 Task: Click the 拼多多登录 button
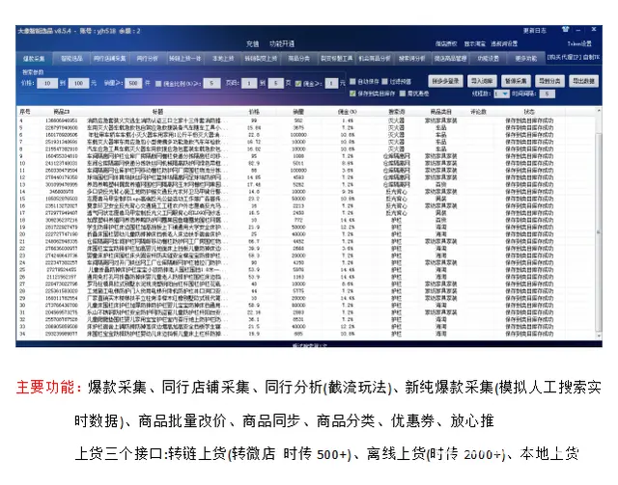[x=445, y=83]
